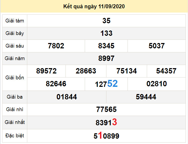Image resolution: width=188 pixels, height=144 pixels.
Task: Click the 'Giải nhì' row label
Action: (x=15, y=109)
